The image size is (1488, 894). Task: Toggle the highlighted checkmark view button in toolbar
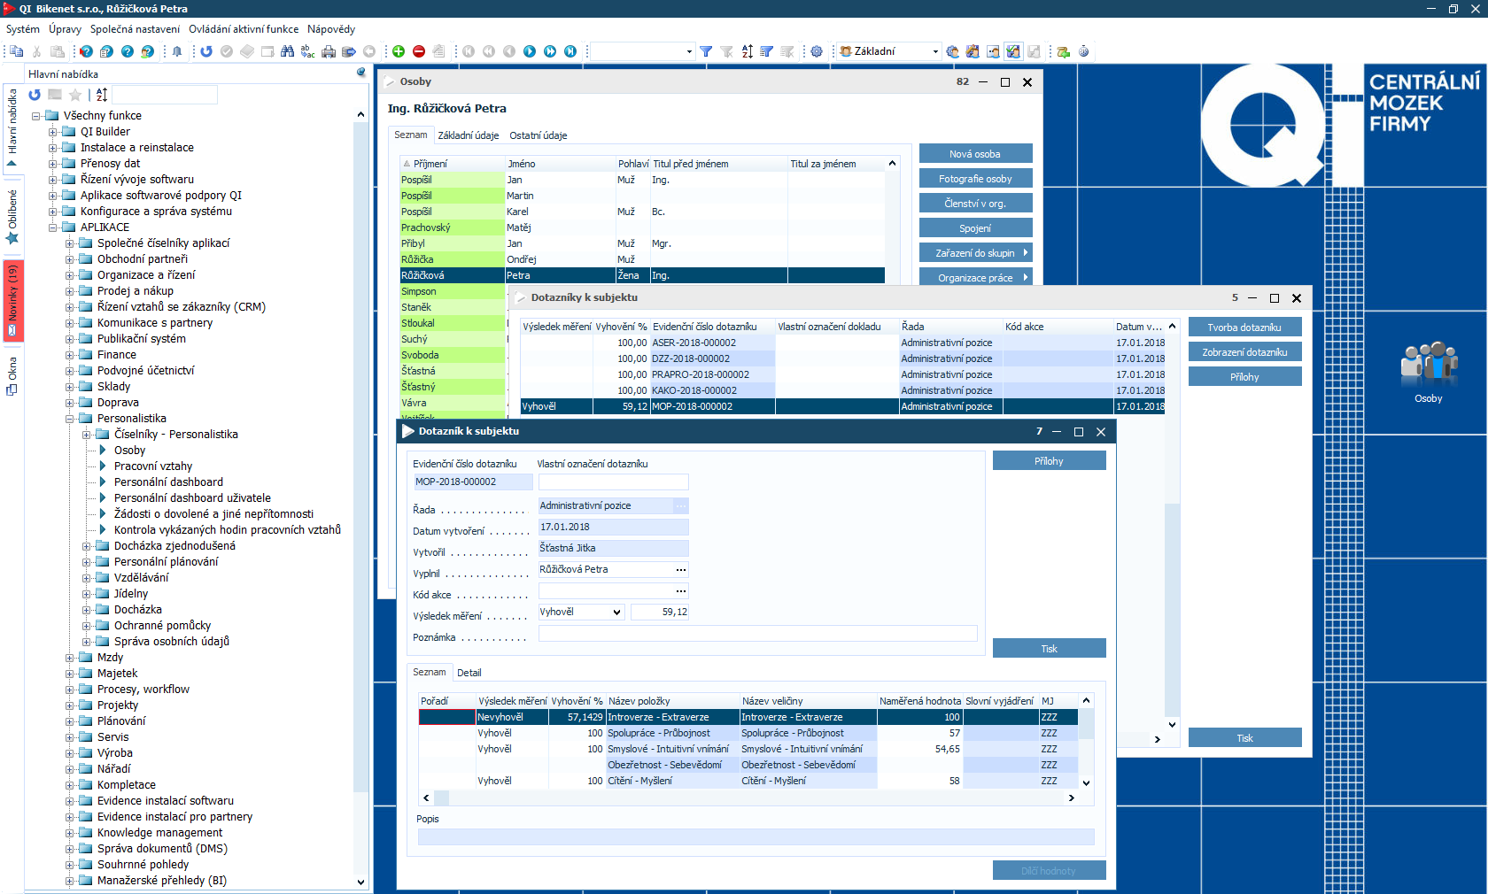[x=1013, y=51]
